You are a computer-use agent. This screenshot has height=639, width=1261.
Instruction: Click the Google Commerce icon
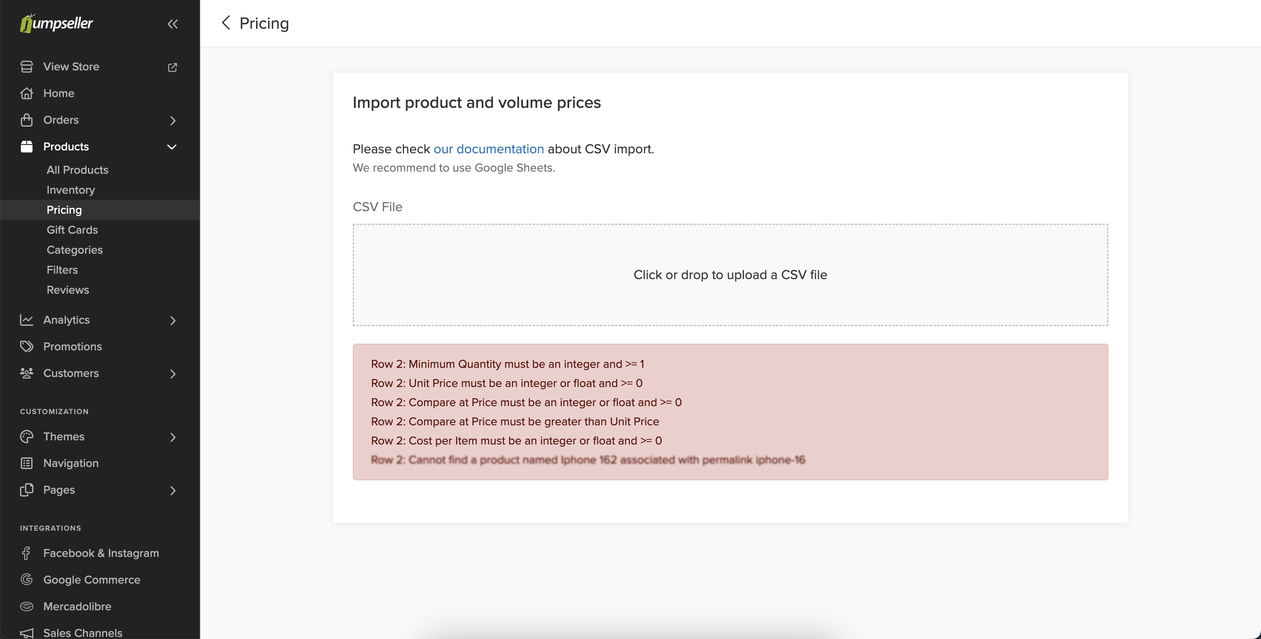[26, 579]
